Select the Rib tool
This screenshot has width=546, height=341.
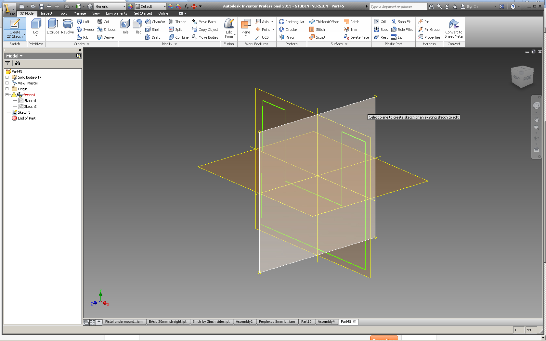click(x=83, y=37)
